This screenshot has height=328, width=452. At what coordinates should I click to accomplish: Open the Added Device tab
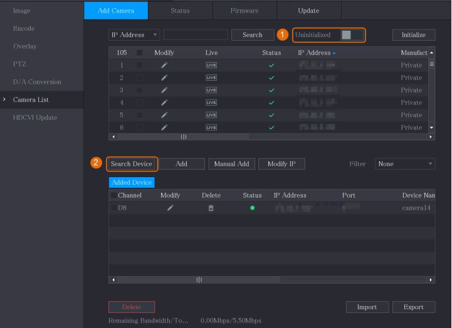coord(132,182)
